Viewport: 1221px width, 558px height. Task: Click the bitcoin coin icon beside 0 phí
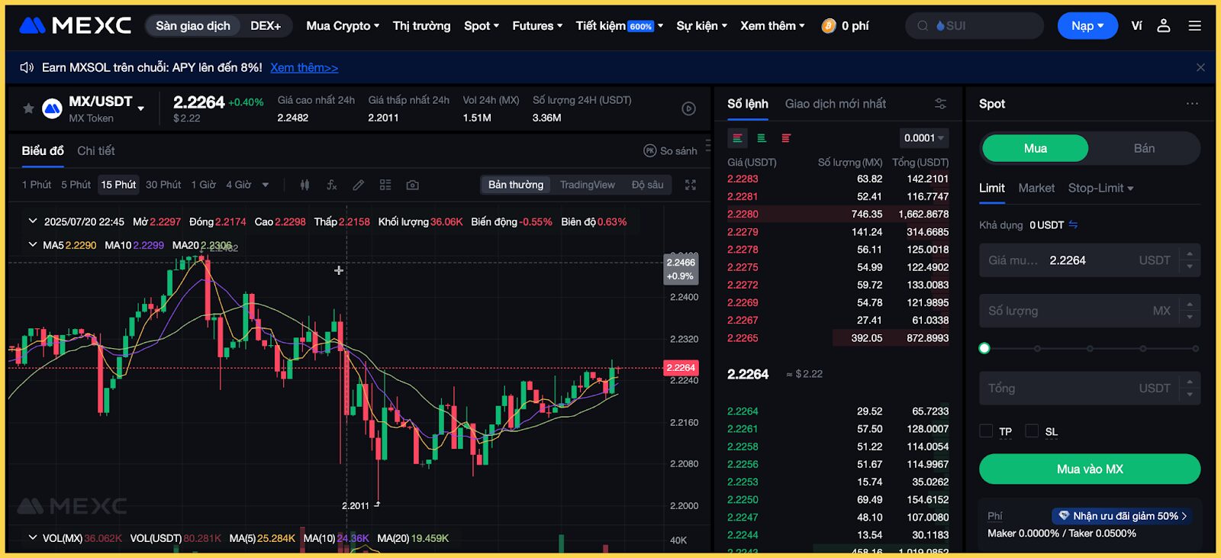829,26
